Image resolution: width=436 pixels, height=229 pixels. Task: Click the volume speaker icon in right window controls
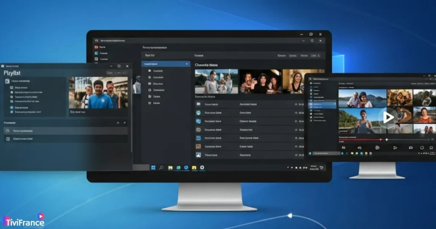[x=359, y=148]
